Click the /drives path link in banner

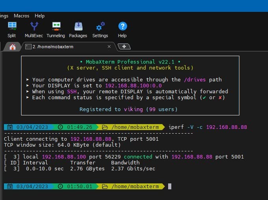coord(195,79)
